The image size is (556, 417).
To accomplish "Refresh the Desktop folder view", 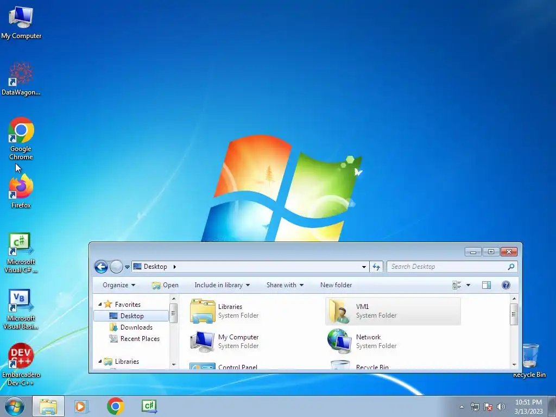I will [376, 267].
